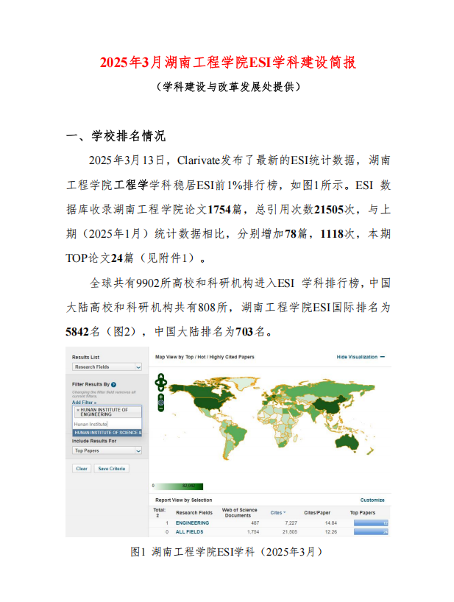Open the Results List Research Fields dropdown
The width and height of the screenshot is (454, 602).
107,366
